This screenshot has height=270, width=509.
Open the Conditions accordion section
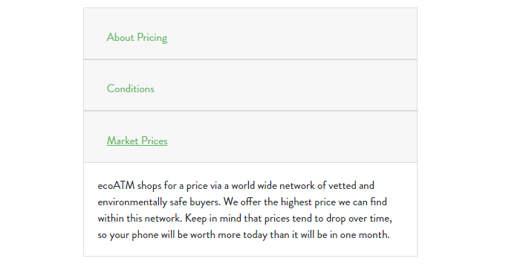(x=250, y=86)
